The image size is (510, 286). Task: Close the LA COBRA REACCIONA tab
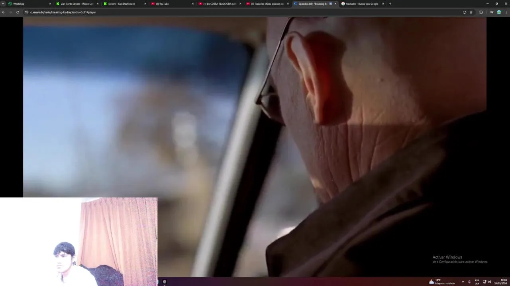pos(240,4)
